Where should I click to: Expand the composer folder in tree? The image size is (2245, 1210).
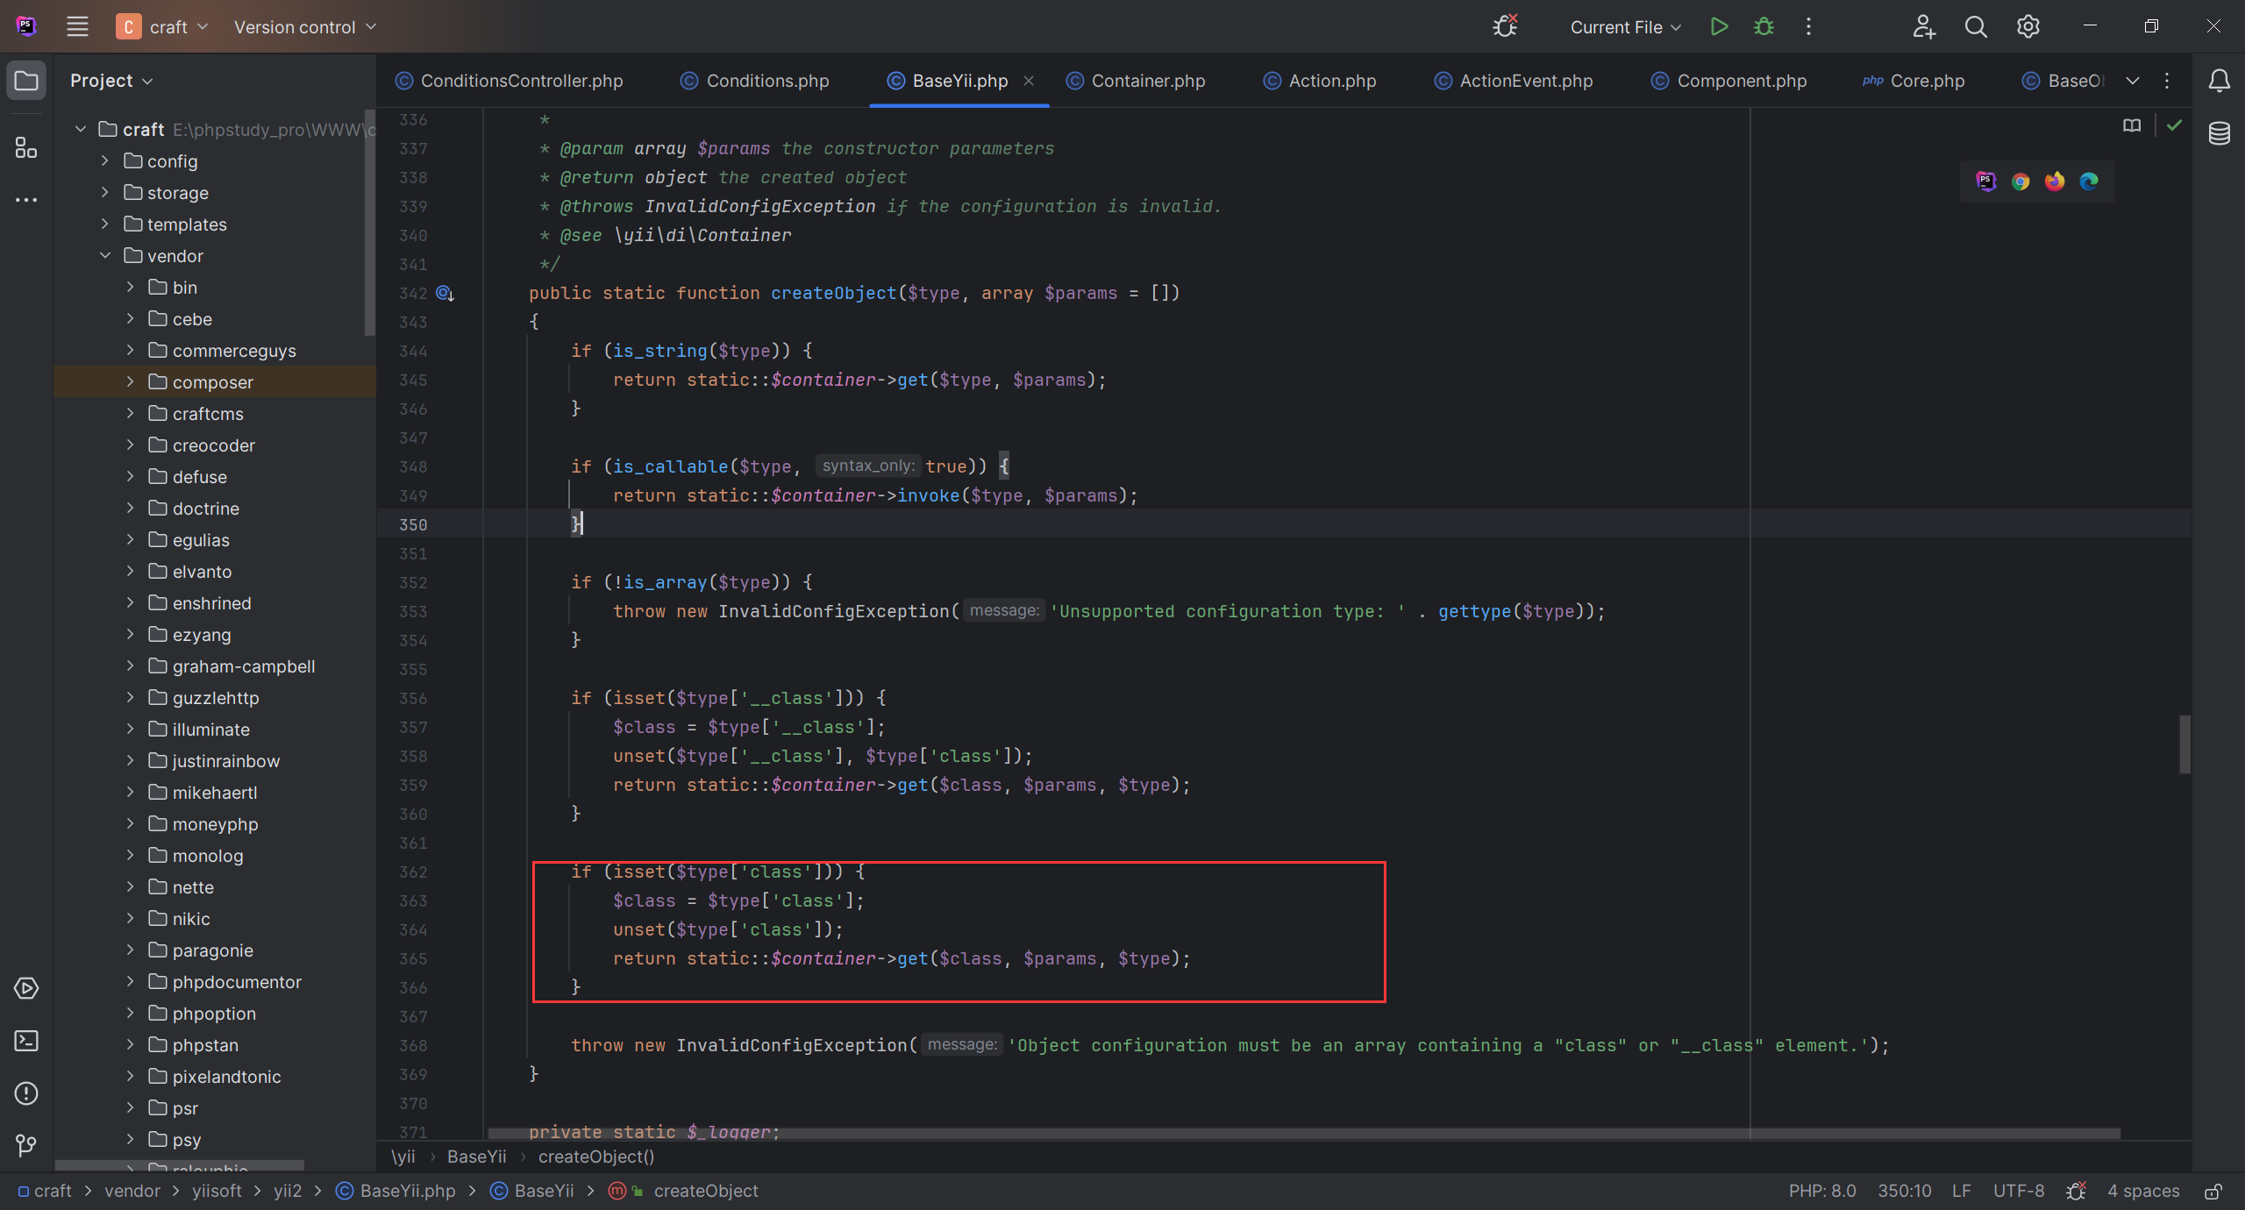(130, 381)
